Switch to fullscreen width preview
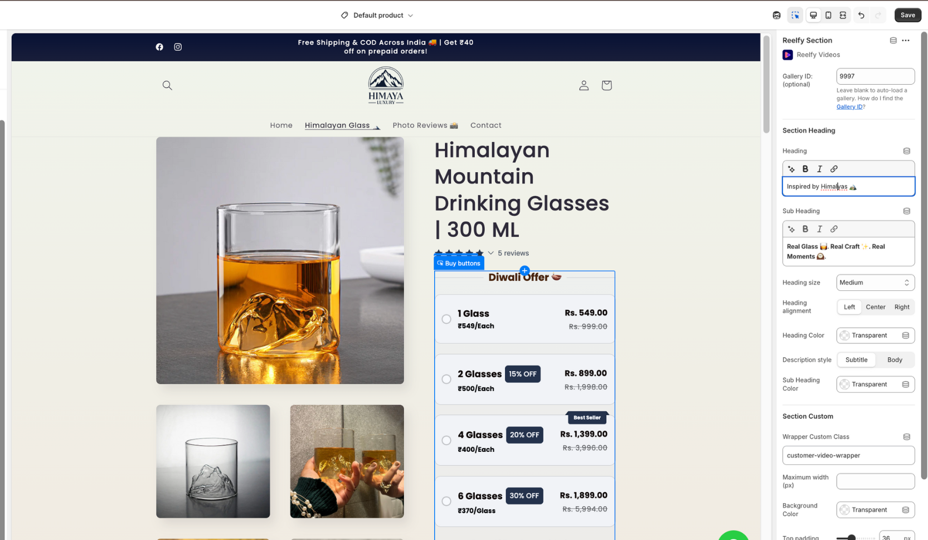The height and width of the screenshot is (540, 928). [x=843, y=15]
